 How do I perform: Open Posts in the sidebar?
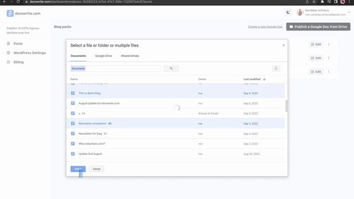point(18,44)
